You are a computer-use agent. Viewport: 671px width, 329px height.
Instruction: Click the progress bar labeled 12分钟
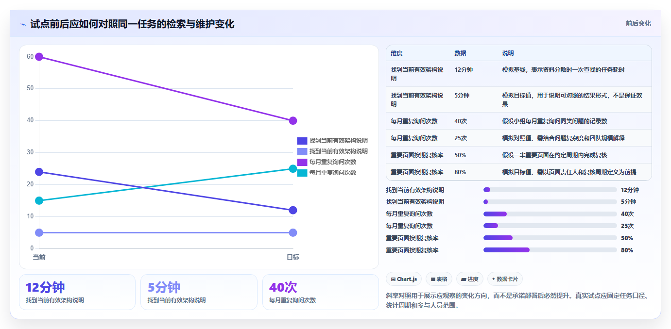[550, 190]
